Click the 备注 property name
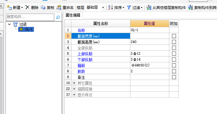This screenshot has height=114, width=217. tap(81, 77)
